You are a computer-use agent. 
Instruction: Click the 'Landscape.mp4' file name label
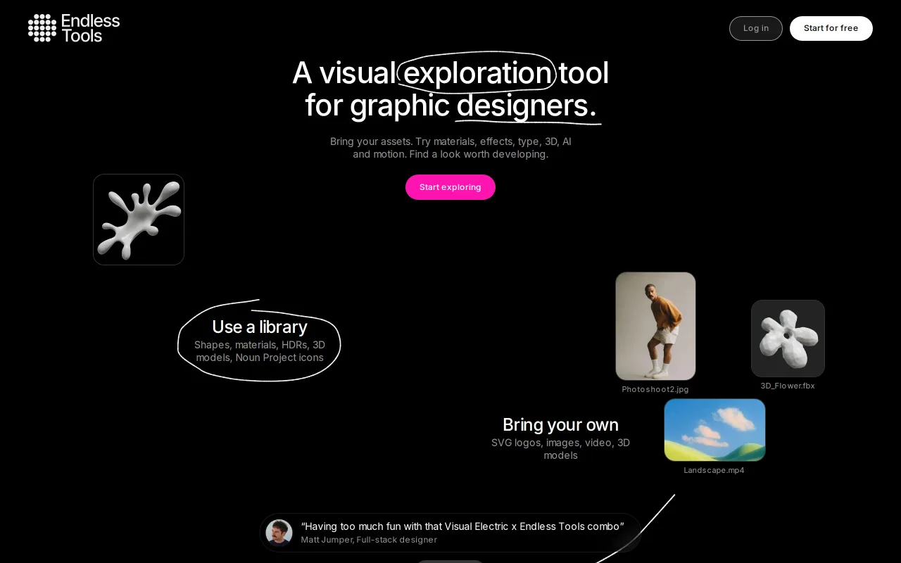pos(714,470)
